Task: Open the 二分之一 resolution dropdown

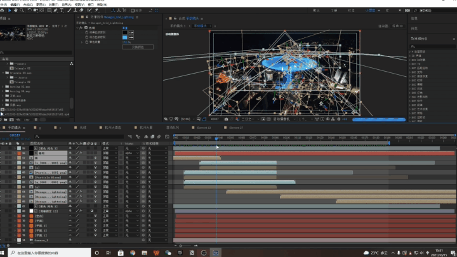Action: pos(249,119)
